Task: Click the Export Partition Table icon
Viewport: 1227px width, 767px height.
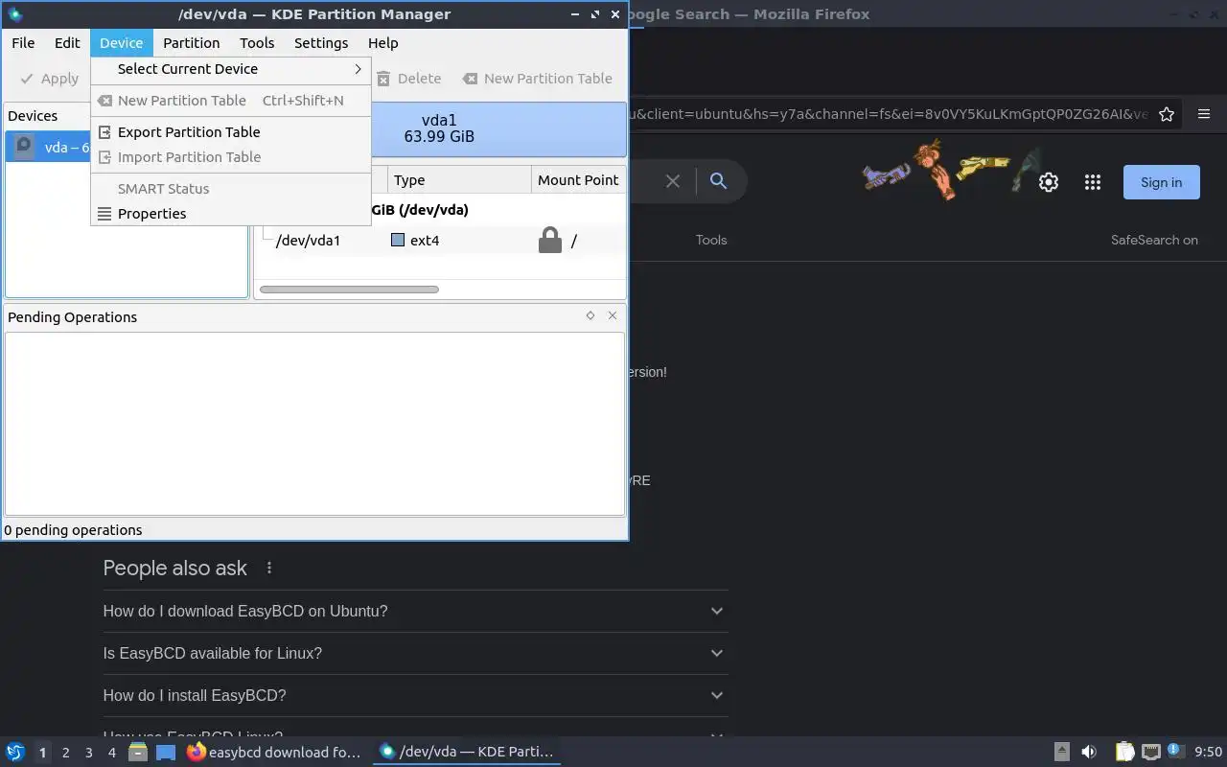Action: pos(104,132)
